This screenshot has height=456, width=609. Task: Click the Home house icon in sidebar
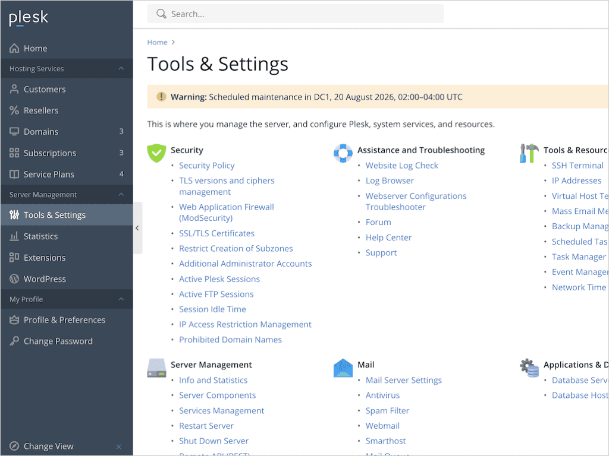tap(14, 48)
